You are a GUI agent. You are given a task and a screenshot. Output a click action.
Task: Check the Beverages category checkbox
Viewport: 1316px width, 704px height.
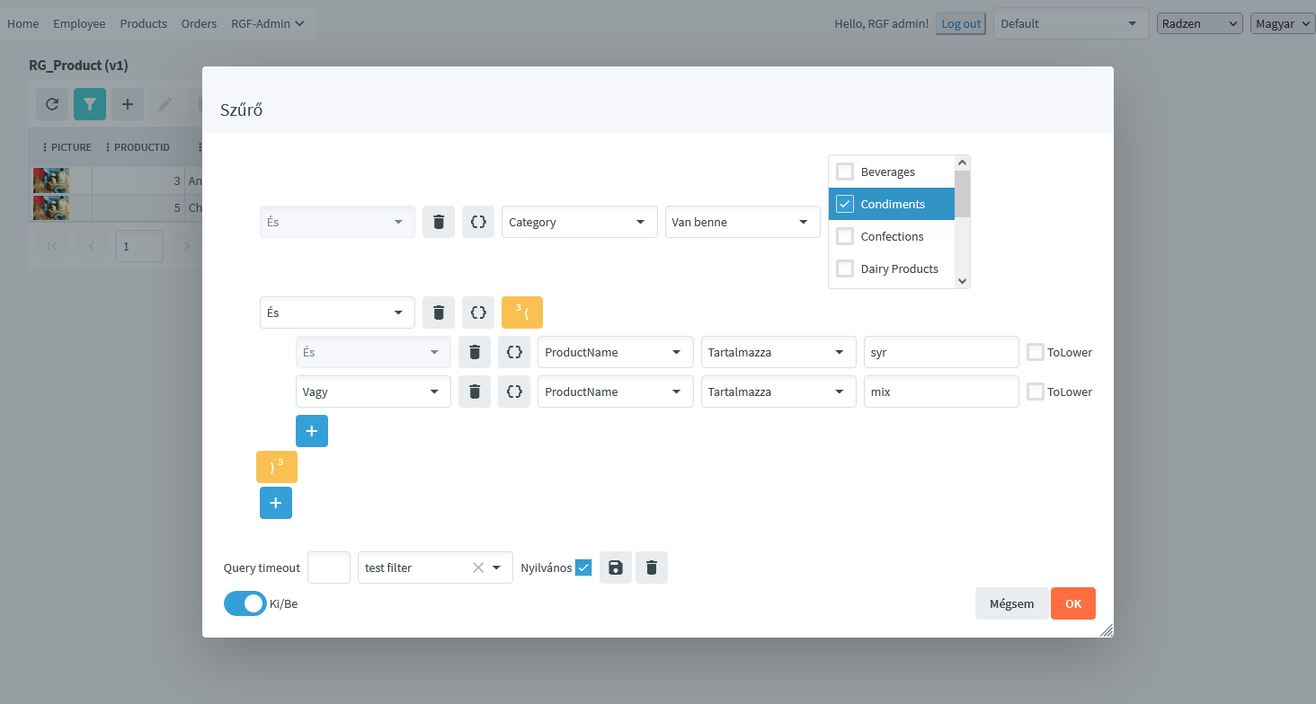(x=845, y=172)
